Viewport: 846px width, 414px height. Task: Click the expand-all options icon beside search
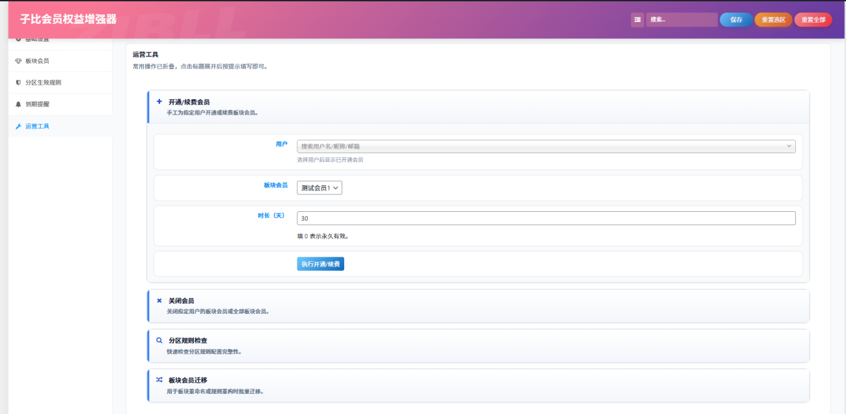637,19
